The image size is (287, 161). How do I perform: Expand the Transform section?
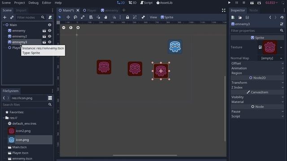tap(257, 82)
